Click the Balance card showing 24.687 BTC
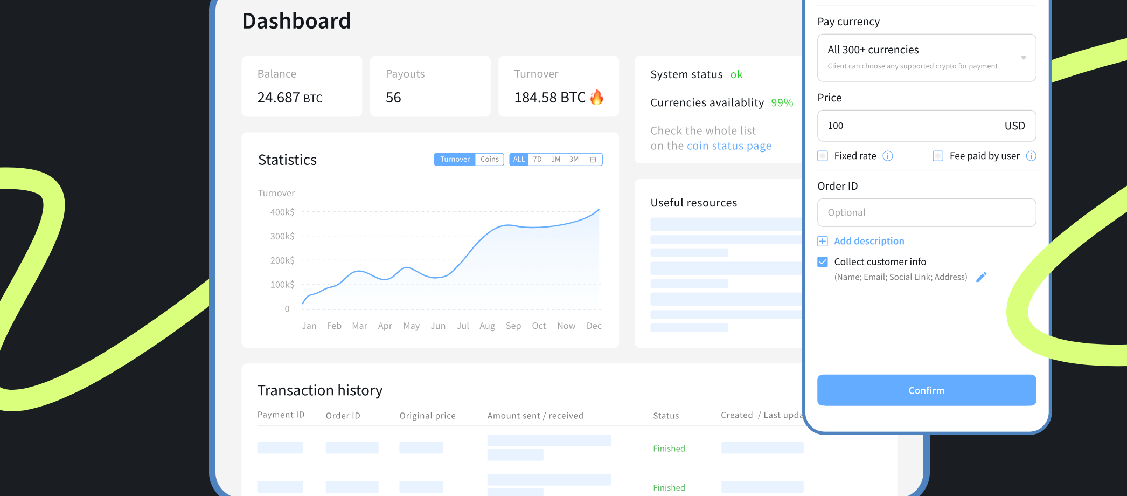Screen dimensions: 1127x496 tap(302, 86)
